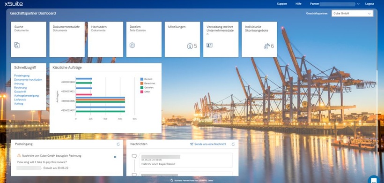The image size is (384, 183).
Task: Click the Geschäftspartner Dashboard heading
Action: [33, 13]
